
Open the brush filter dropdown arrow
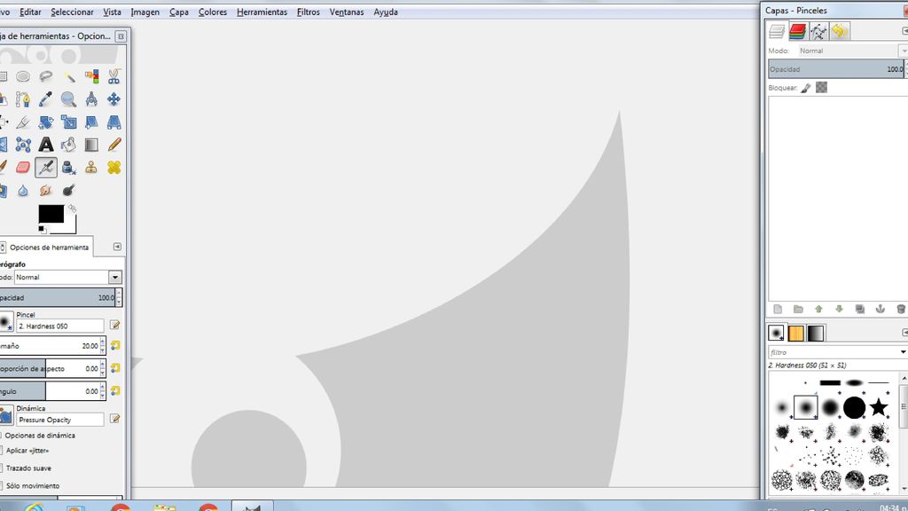903,352
